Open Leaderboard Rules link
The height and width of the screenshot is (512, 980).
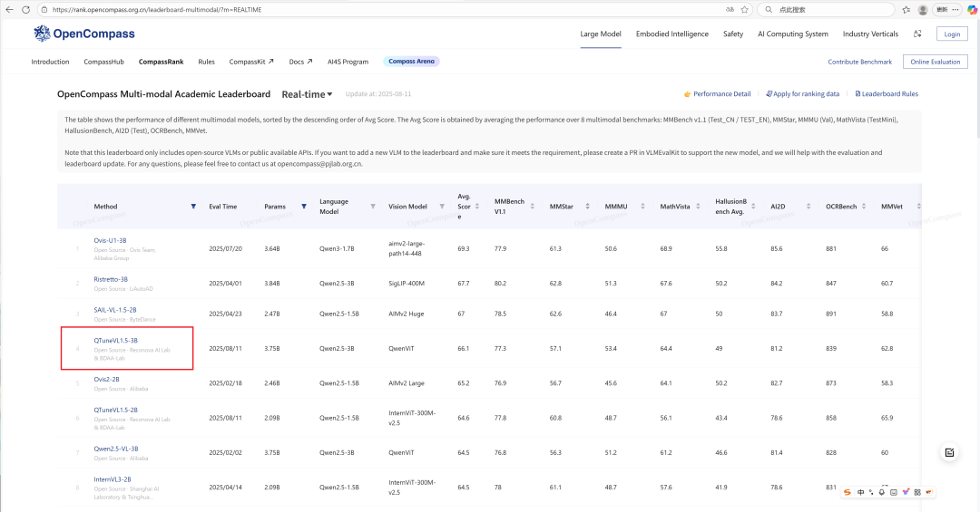point(887,94)
